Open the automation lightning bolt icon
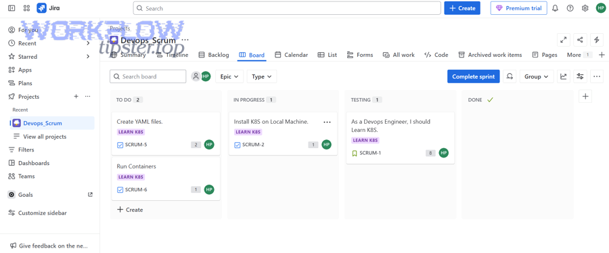 [x=597, y=40]
